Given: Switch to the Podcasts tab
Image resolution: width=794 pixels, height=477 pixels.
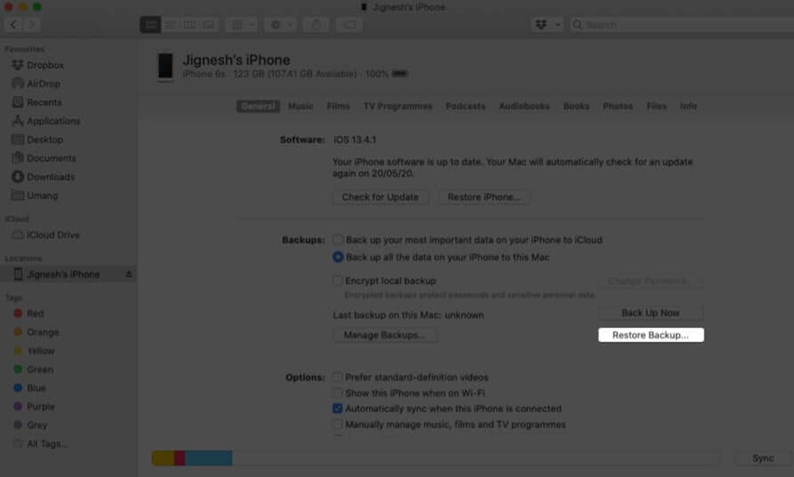Looking at the screenshot, I should (465, 106).
